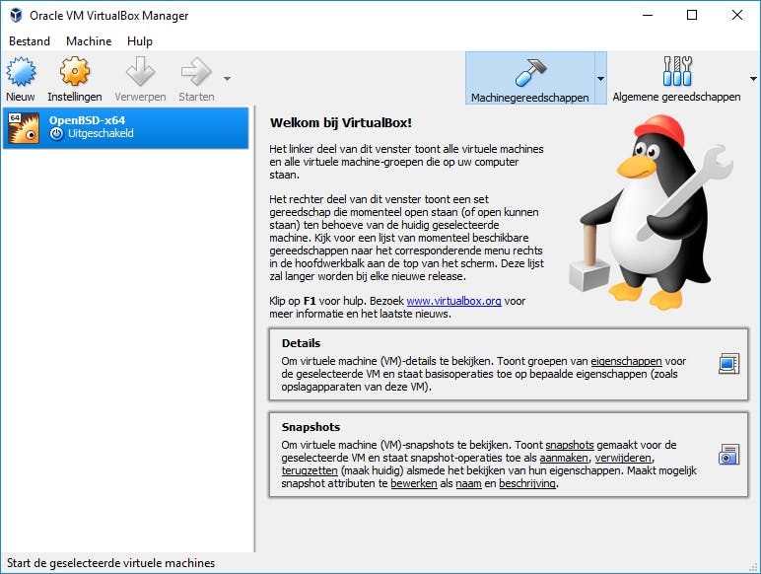Select the OpenBSD-x64 virtual machine
Image resolution: width=761 pixels, height=574 pixels.
126,127
